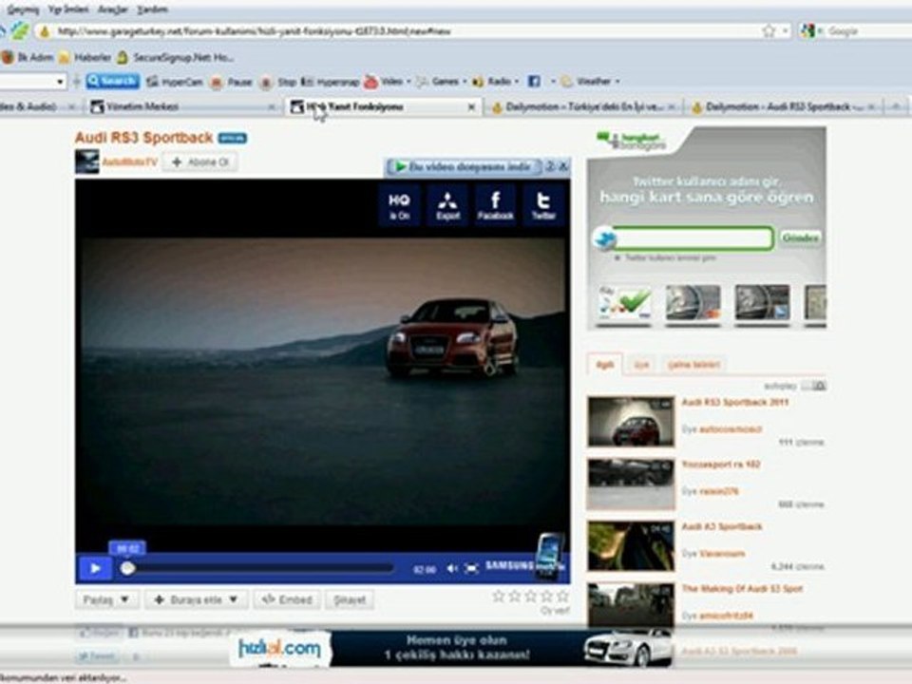Click the Stop toolbar button

coord(278,82)
